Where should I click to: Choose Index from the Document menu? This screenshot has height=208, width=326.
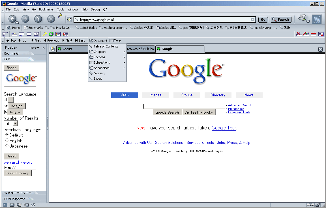point(107,79)
